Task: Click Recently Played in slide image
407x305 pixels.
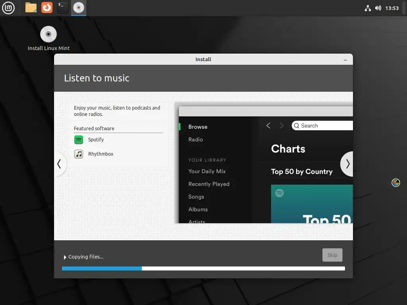Action: [x=209, y=184]
